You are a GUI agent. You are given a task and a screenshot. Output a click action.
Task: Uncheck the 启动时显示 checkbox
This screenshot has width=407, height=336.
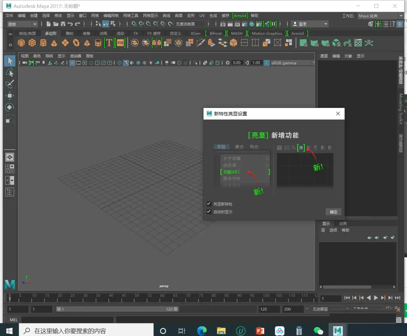pos(209,212)
